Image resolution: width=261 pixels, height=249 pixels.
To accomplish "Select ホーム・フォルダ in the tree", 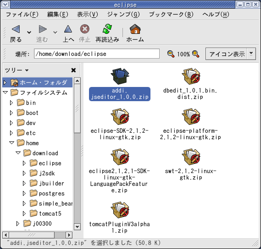I will 43,82.
